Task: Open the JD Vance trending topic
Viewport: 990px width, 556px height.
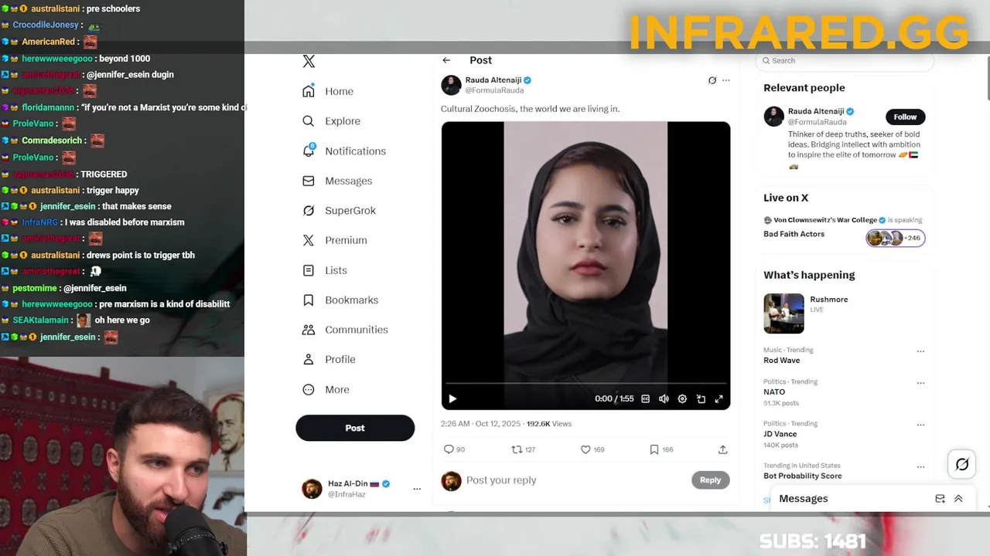Action: point(780,434)
